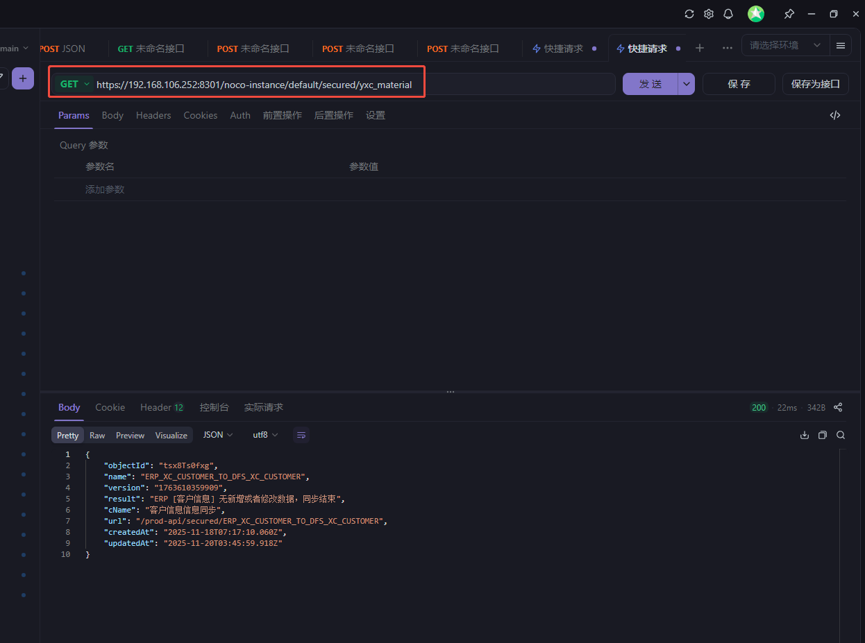The image size is (865, 643).
Task: Download the response body
Action: click(805, 435)
